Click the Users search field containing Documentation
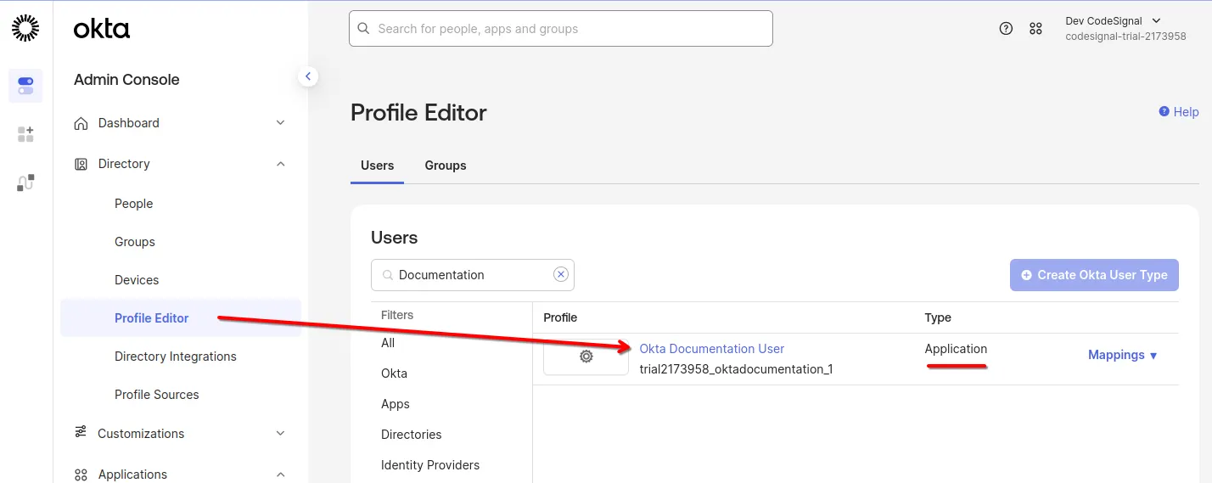Image resolution: width=1212 pixels, height=483 pixels. (473, 275)
